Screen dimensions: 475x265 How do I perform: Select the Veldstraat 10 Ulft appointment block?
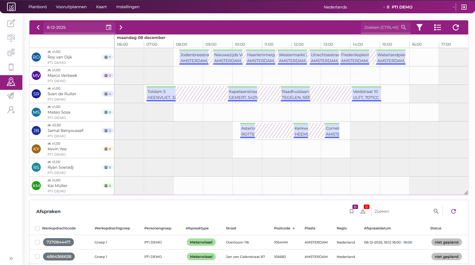tap(367, 94)
